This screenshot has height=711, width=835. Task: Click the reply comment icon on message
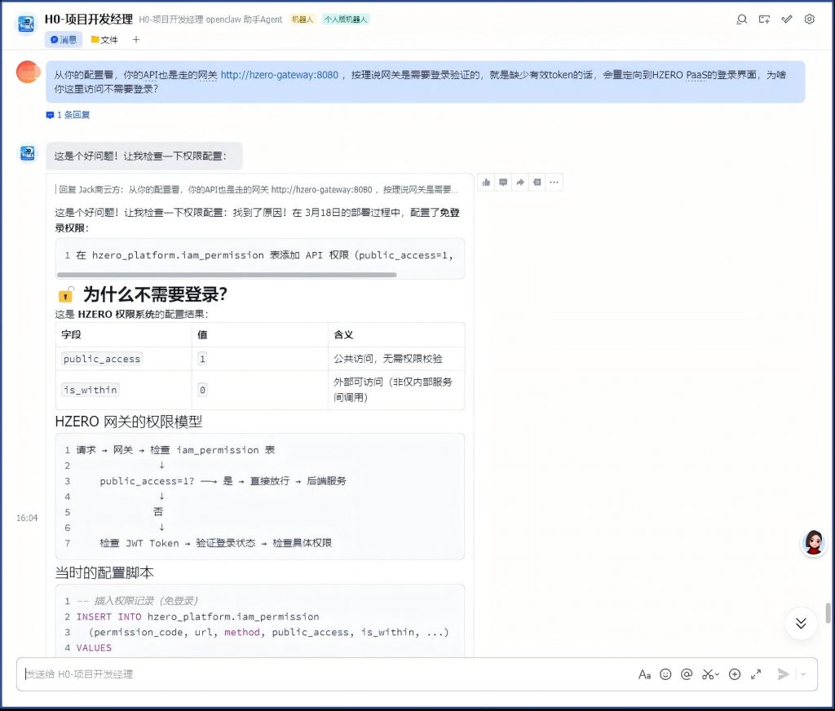coord(503,182)
